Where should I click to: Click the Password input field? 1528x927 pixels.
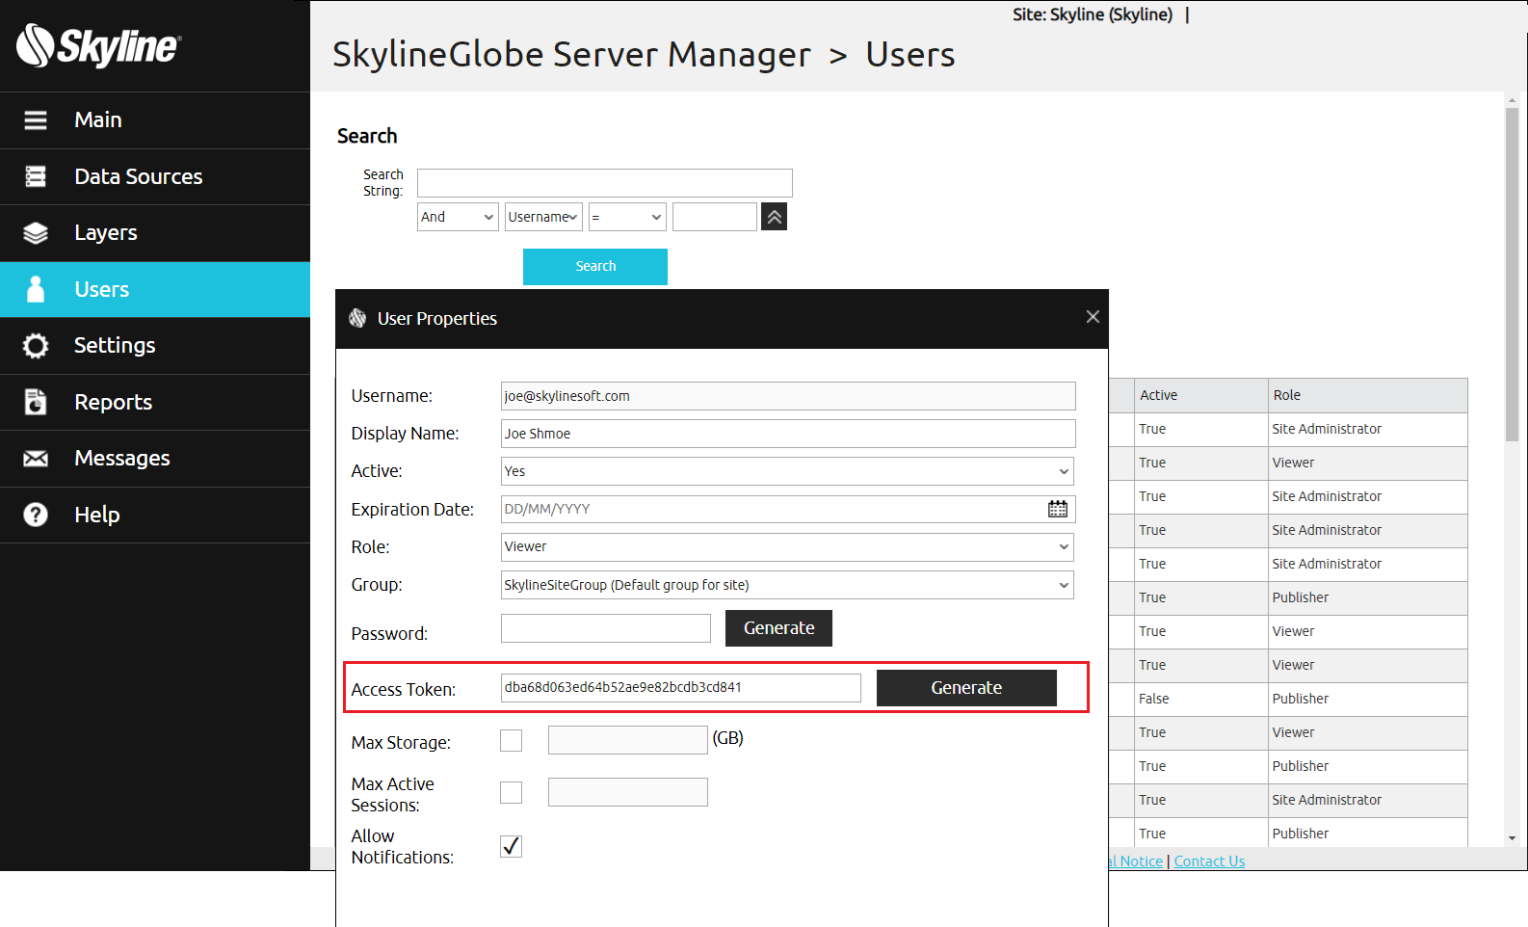606,628
